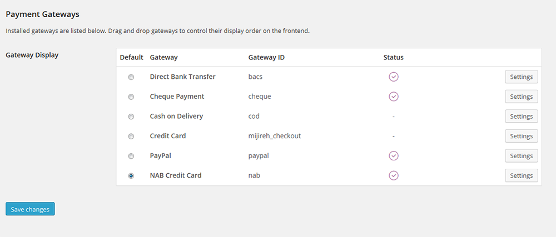The image size is (556, 237).
Task: Click enabled status icon for Direct Bank Transfer
Action: (x=394, y=77)
